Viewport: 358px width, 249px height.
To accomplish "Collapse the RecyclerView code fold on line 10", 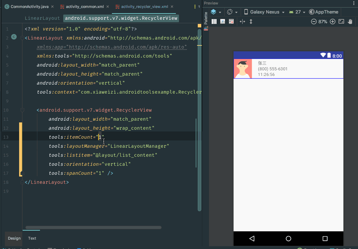I will [22, 110].
